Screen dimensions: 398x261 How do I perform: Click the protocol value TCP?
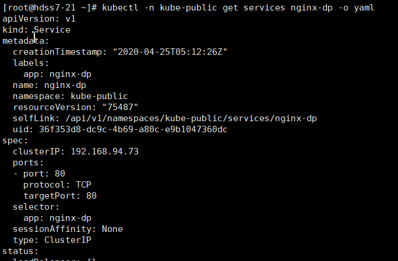pyautogui.click(x=83, y=185)
